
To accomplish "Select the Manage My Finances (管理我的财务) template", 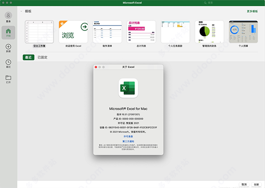I will coord(209,32).
